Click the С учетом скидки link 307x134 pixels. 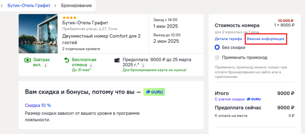230,99
